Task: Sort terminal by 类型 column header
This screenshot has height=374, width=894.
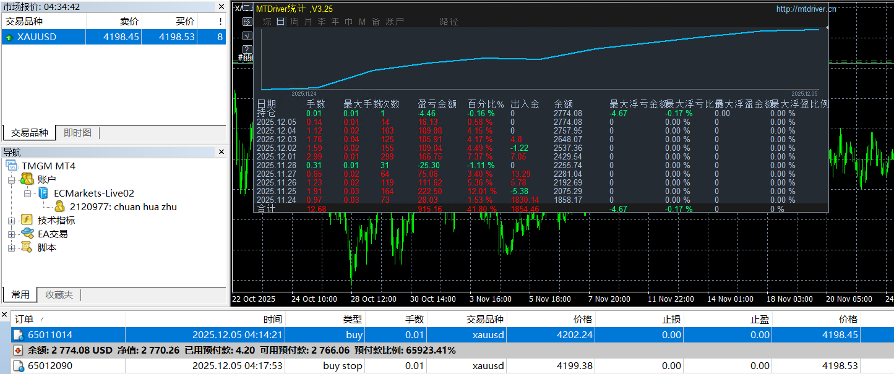Action: (x=325, y=319)
